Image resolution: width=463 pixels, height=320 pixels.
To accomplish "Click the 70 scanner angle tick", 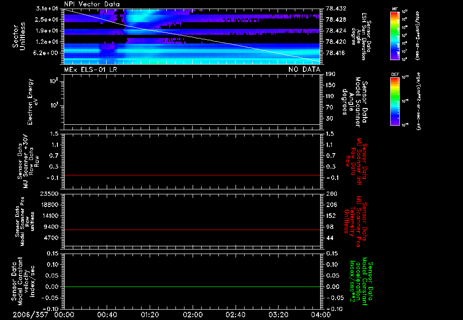I will click(329, 108).
